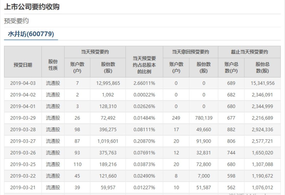Select the date cell 2019-03-28
The width and height of the screenshot is (285, 195).
pyautogui.click(x=23, y=130)
